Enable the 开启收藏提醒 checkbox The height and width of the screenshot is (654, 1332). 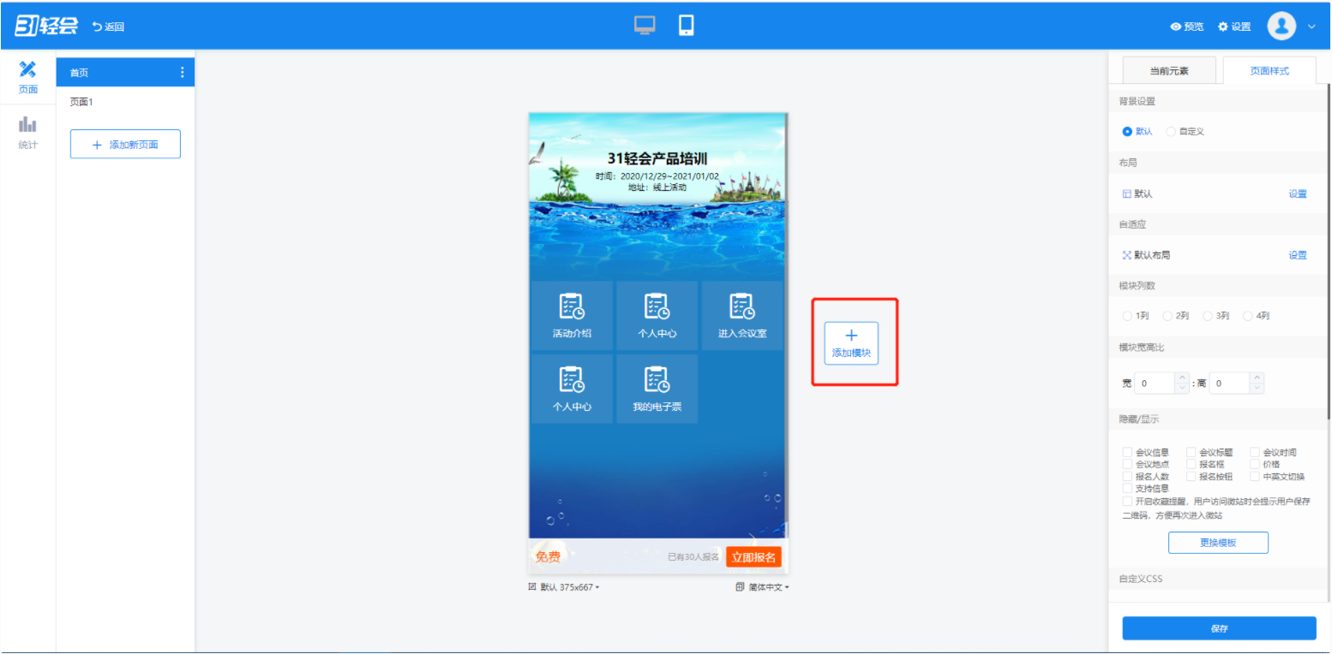[1127, 501]
